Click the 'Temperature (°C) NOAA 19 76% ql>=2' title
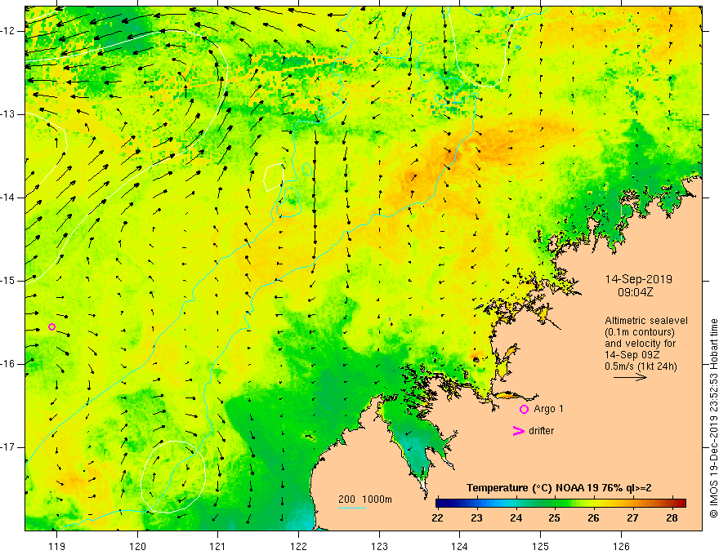The image size is (719, 555). click(x=559, y=488)
